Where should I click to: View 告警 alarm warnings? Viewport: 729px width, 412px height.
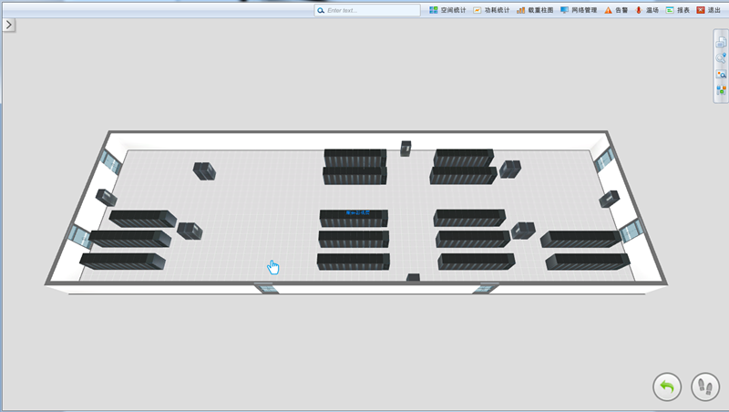(616, 10)
